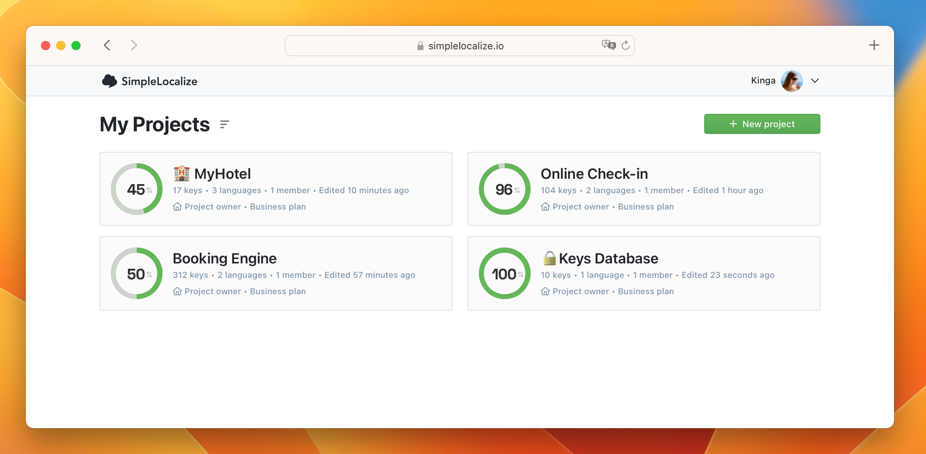The height and width of the screenshot is (454, 926).
Task: Click the 45% progress ring on MyHotel
Action: coord(137,189)
